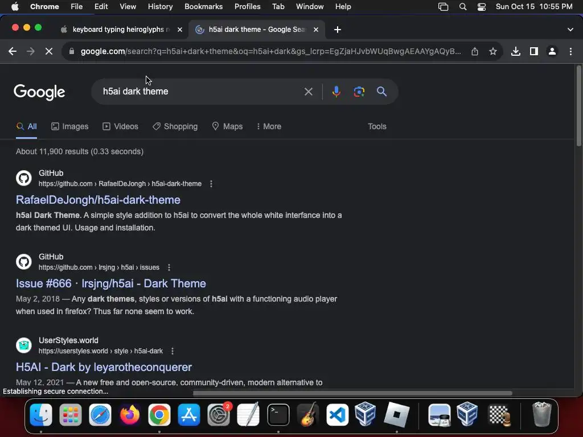
Task: Click the UserStyles.world favicon
Action: (24, 345)
